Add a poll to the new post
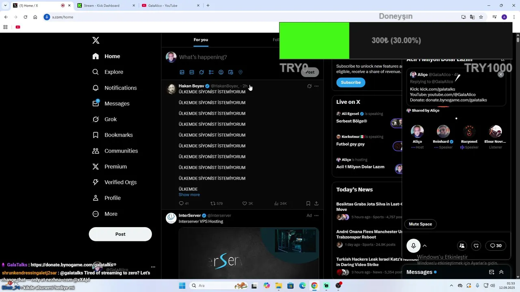This screenshot has width=520, height=292. coord(211,72)
